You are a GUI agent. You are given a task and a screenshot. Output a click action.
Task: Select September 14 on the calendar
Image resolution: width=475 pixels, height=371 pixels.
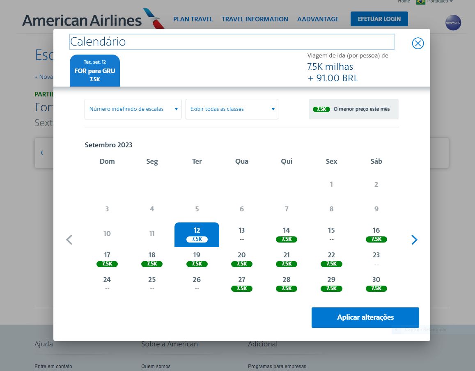287,234
